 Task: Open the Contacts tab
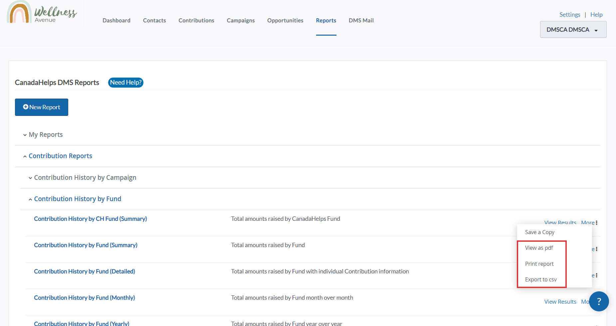[154, 20]
